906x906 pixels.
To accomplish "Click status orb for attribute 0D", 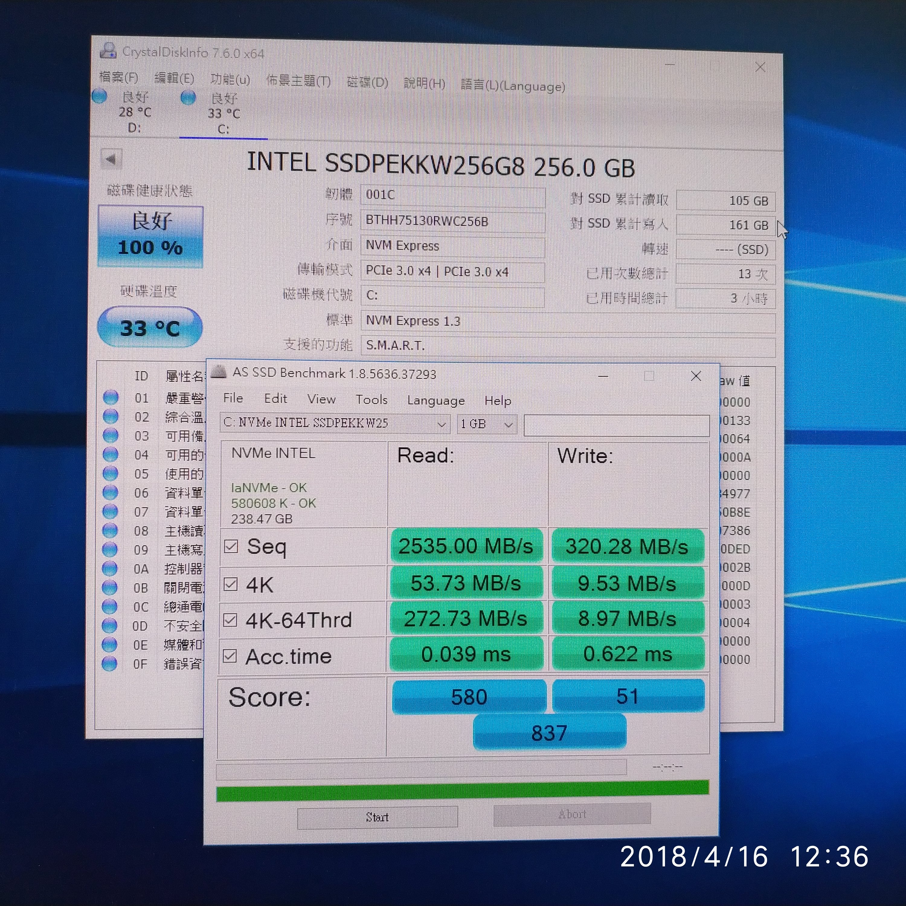I will point(109,625).
